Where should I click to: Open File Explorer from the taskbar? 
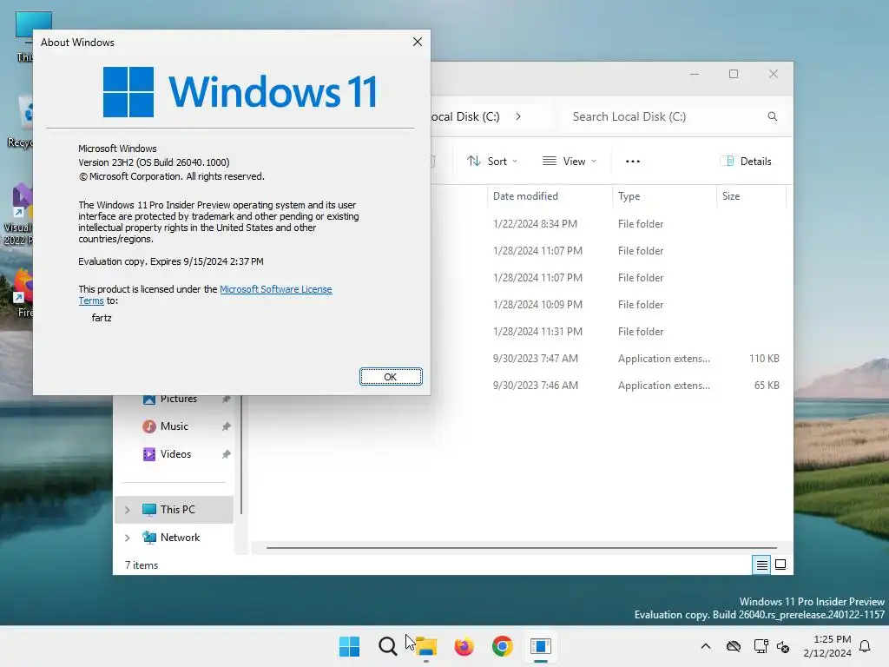[x=425, y=646]
